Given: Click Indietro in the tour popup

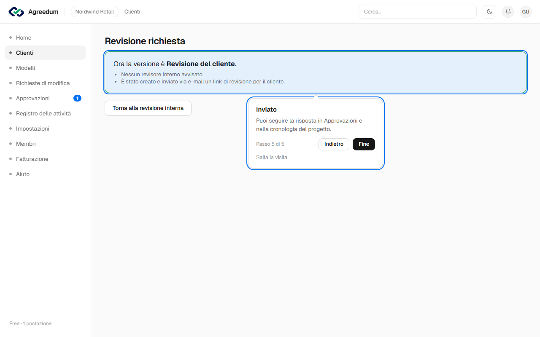Looking at the screenshot, I should click(334, 144).
